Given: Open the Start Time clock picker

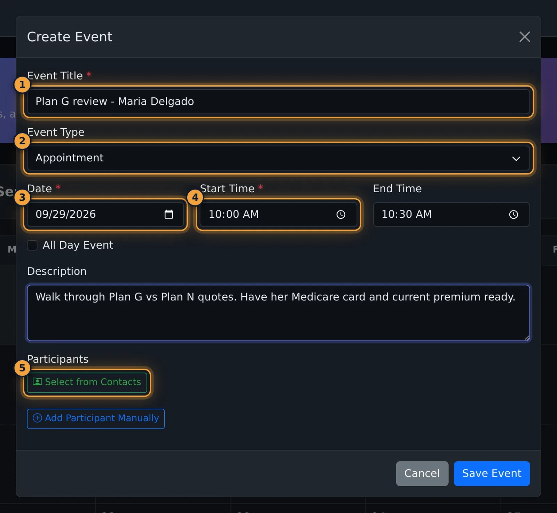Looking at the screenshot, I should click(341, 215).
